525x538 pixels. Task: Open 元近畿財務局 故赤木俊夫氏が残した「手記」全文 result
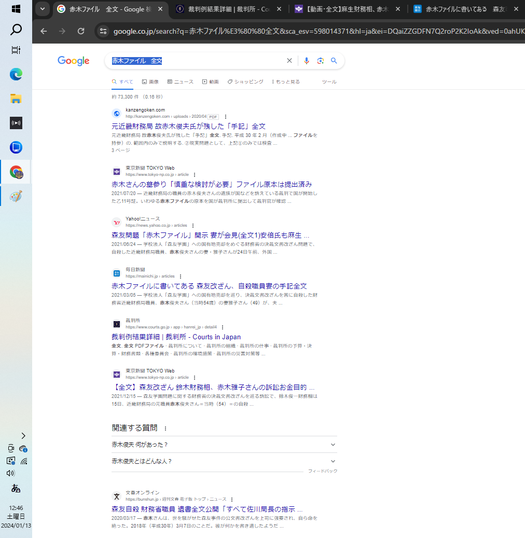click(x=188, y=126)
